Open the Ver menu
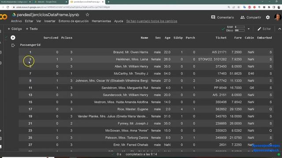The width and height of the screenshot is (282, 158). coord(39,21)
